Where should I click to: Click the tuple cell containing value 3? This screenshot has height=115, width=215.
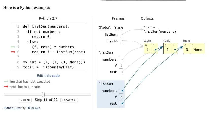[x=187, y=48]
